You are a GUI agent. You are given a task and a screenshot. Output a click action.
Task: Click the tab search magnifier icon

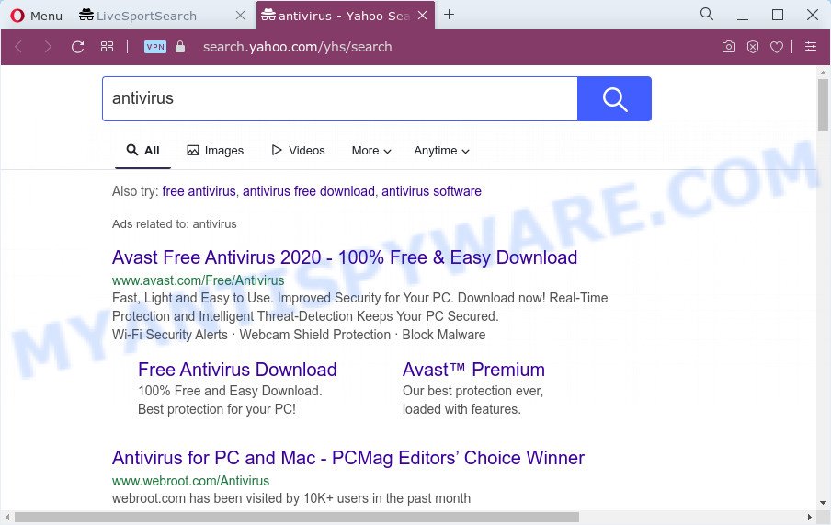[707, 15]
